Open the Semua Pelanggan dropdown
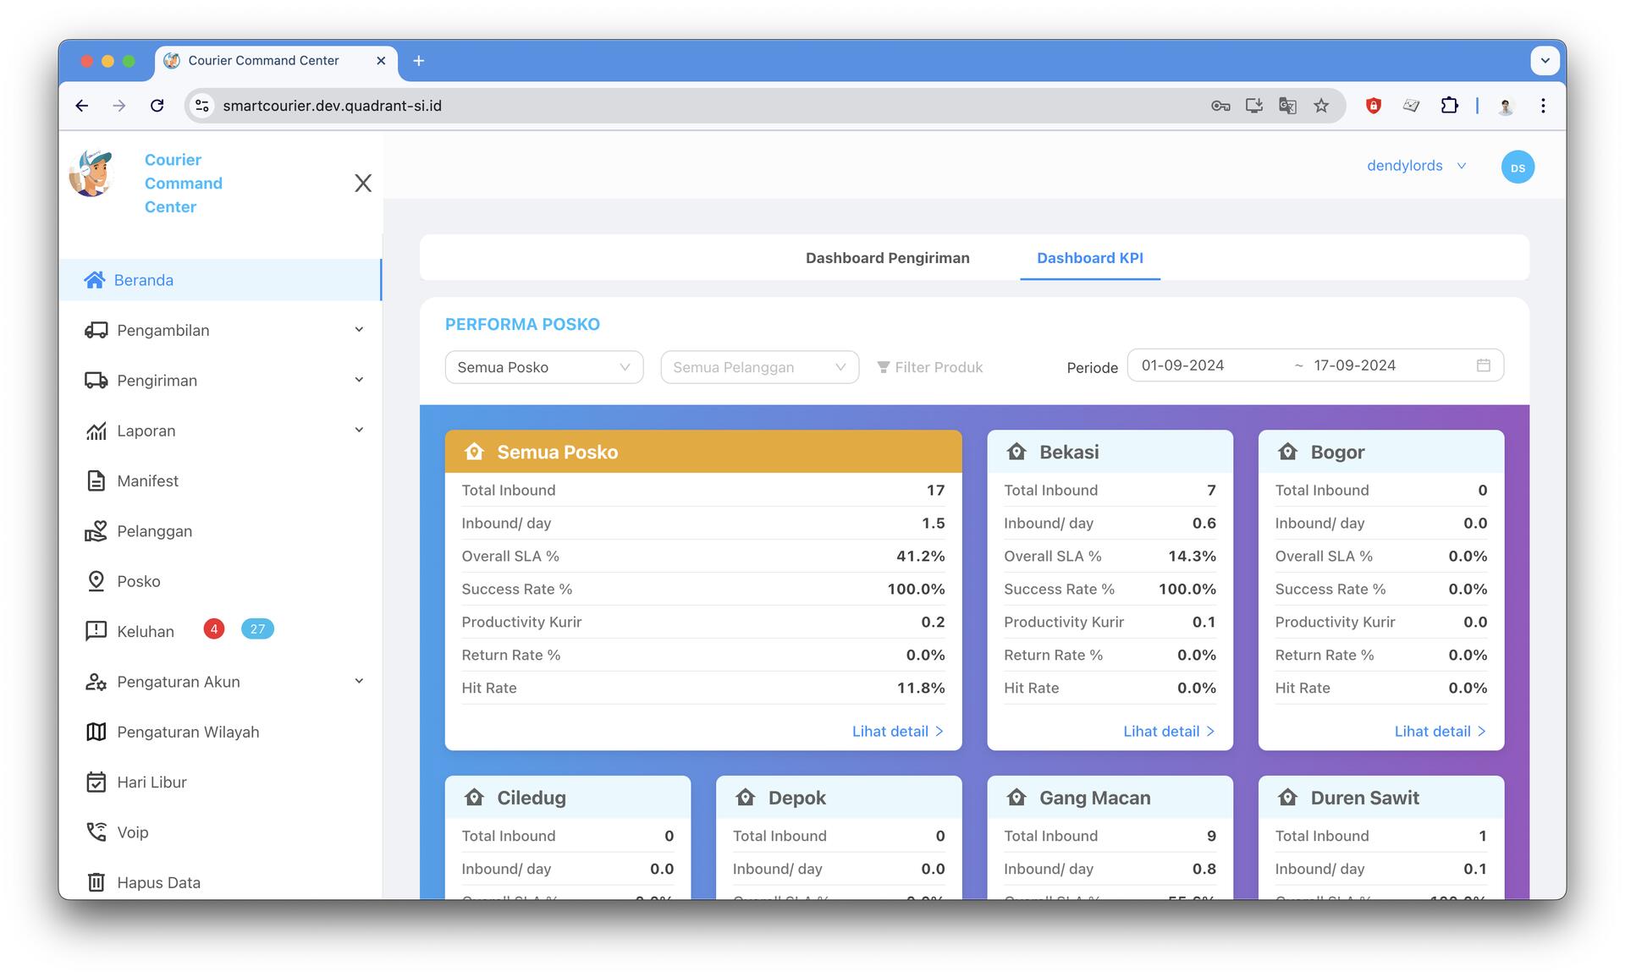Viewport: 1625px width, 977px height. coord(759,367)
